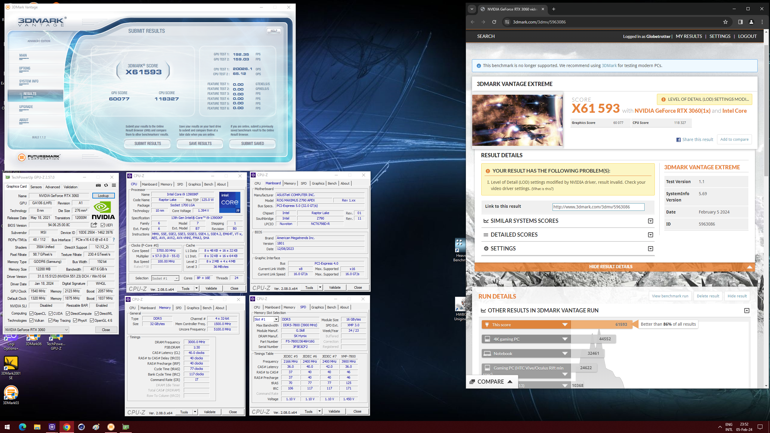Toggle the CUDA checkbox
Screen dimensions: 770x433
click(51, 314)
